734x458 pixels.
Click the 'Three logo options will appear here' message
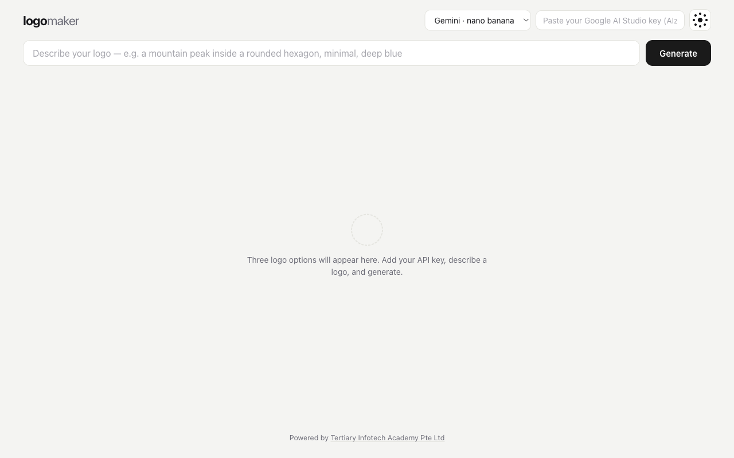tap(367, 266)
